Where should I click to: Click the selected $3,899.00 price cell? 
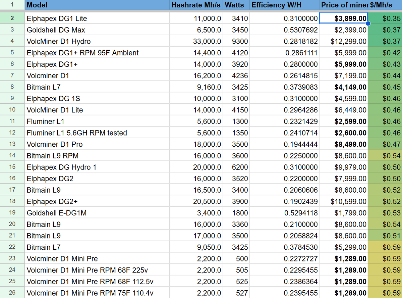(344, 18)
